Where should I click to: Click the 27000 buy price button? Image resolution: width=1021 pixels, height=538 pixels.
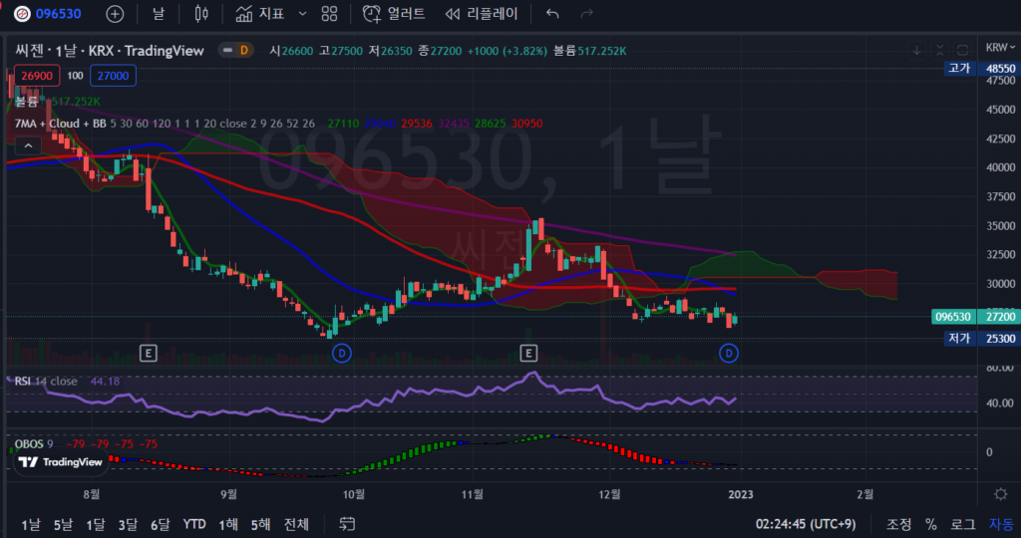click(x=112, y=76)
